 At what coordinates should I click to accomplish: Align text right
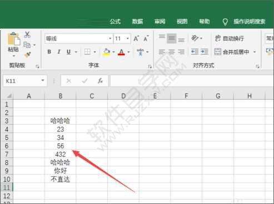point(181,52)
